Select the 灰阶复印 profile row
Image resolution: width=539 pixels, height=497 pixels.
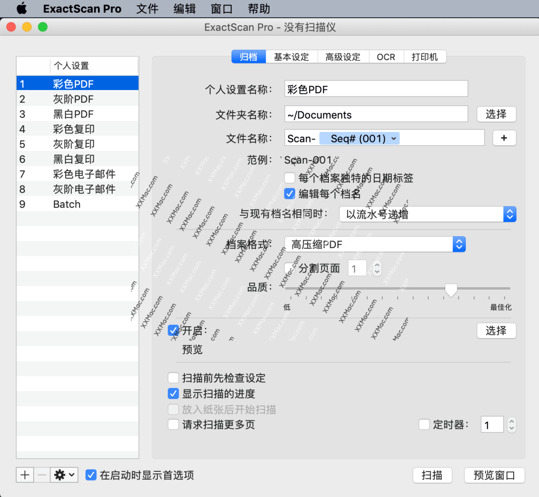click(77, 144)
